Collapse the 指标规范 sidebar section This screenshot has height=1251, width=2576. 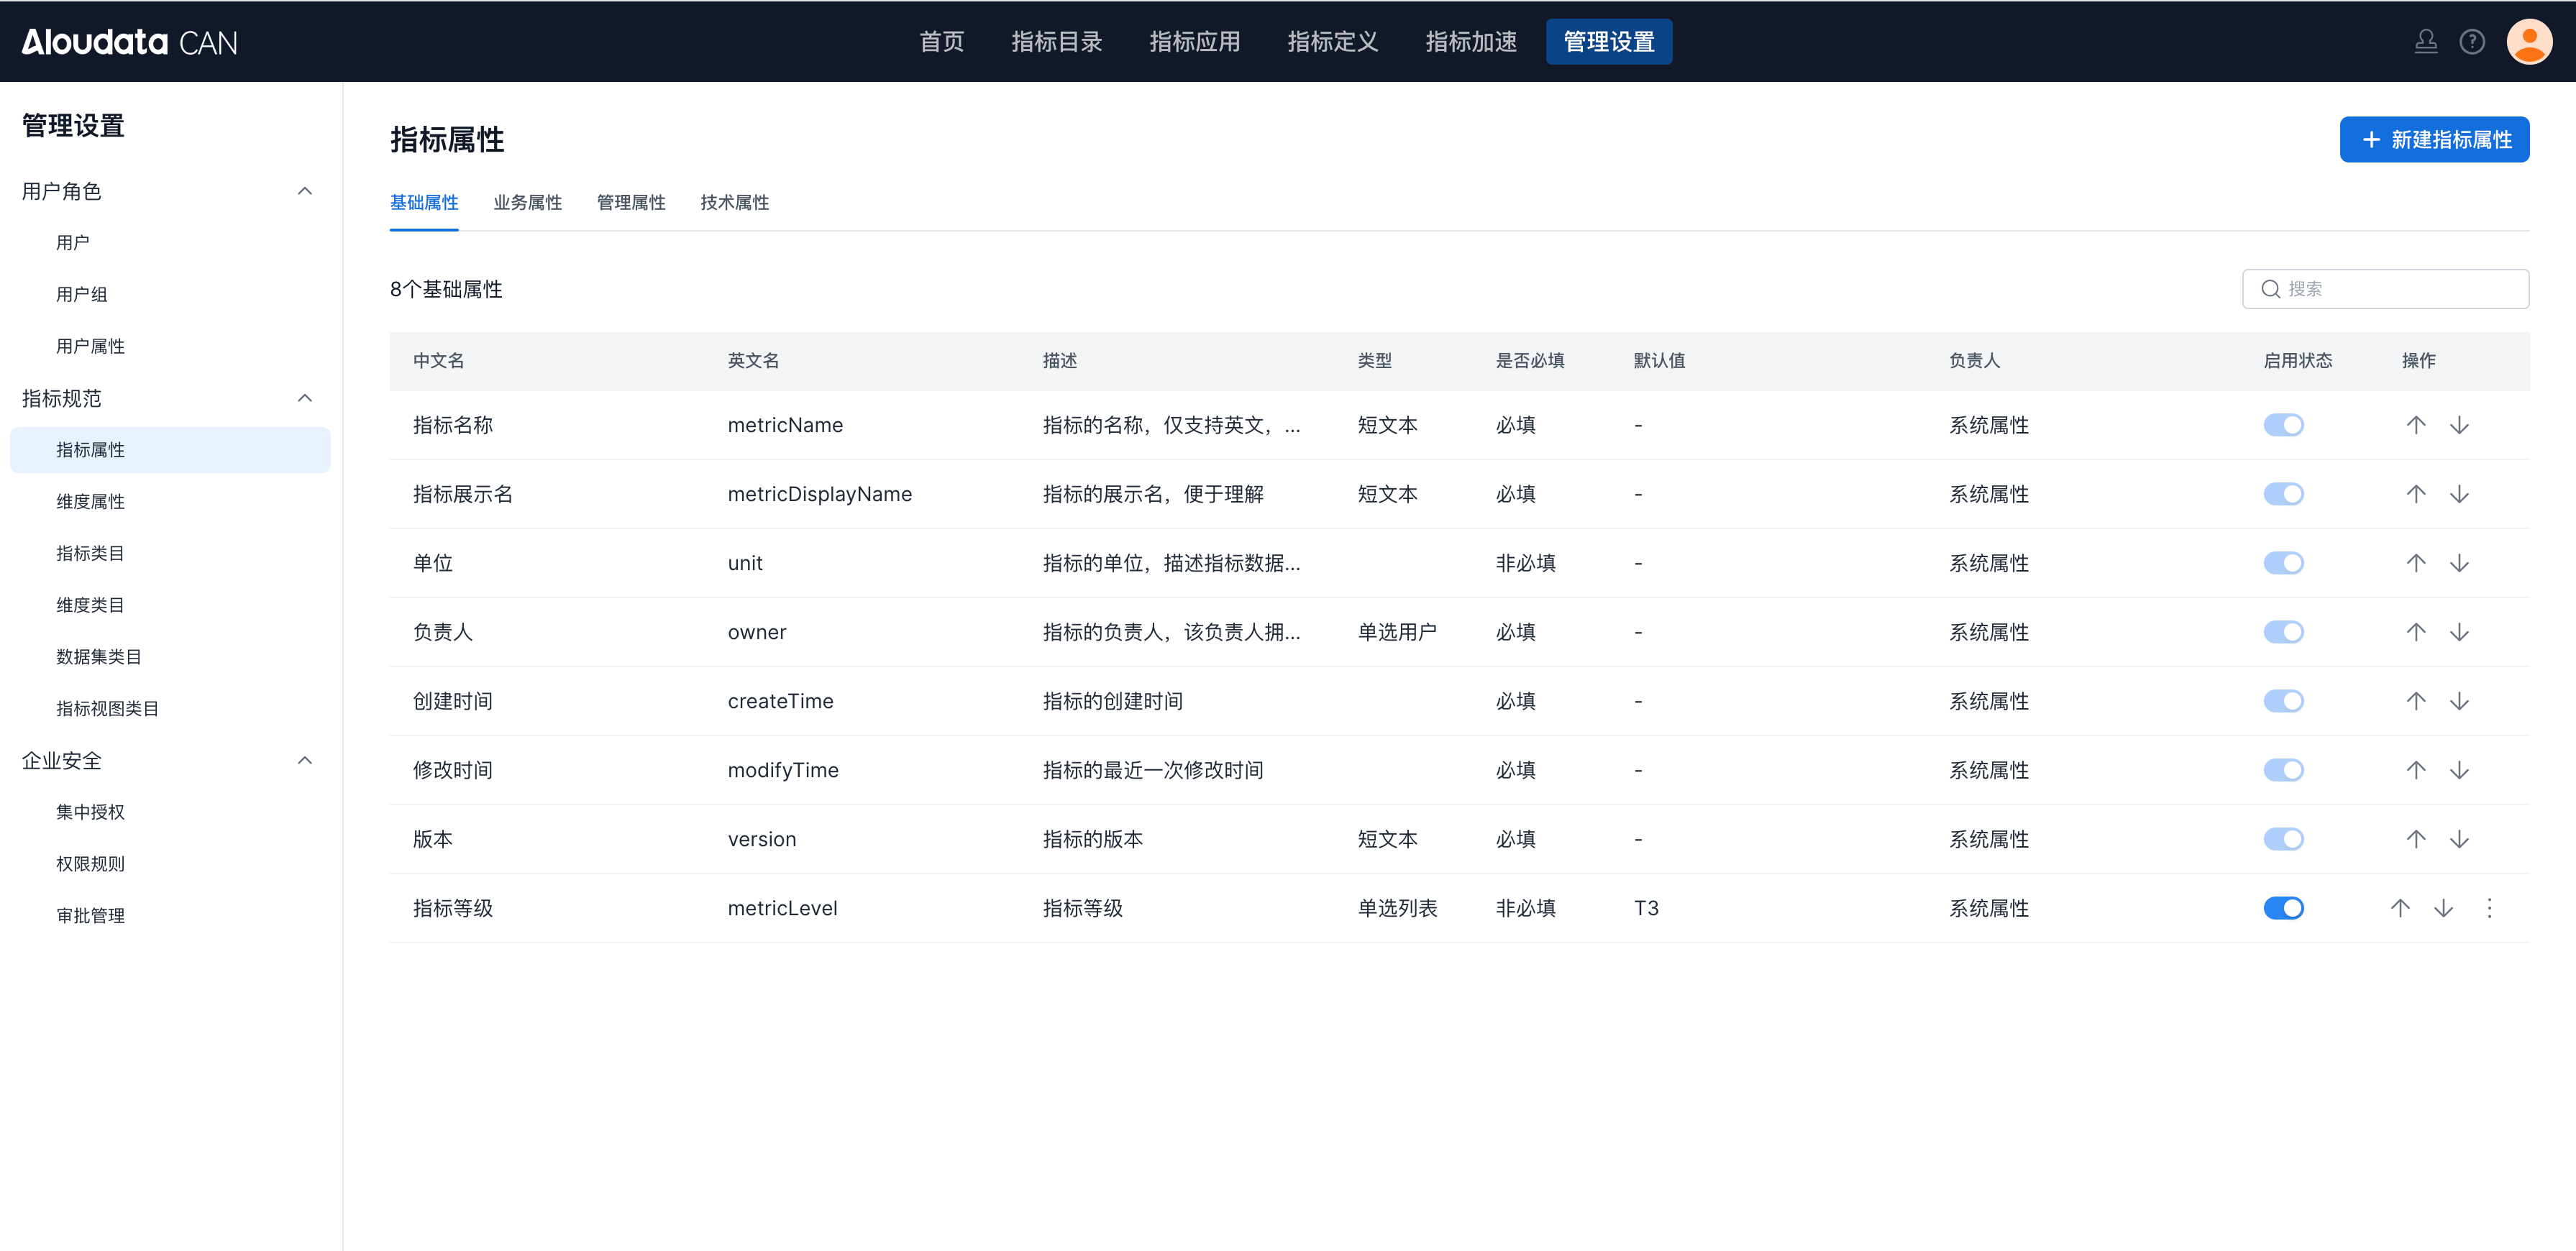[x=305, y=398]
